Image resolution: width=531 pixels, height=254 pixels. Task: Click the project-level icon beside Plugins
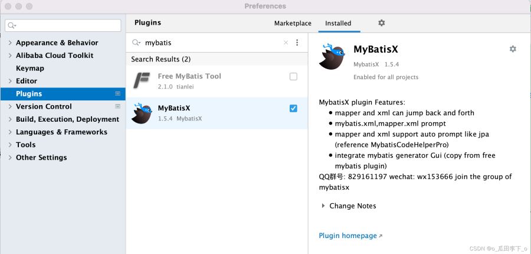click(x=117, y=93)
